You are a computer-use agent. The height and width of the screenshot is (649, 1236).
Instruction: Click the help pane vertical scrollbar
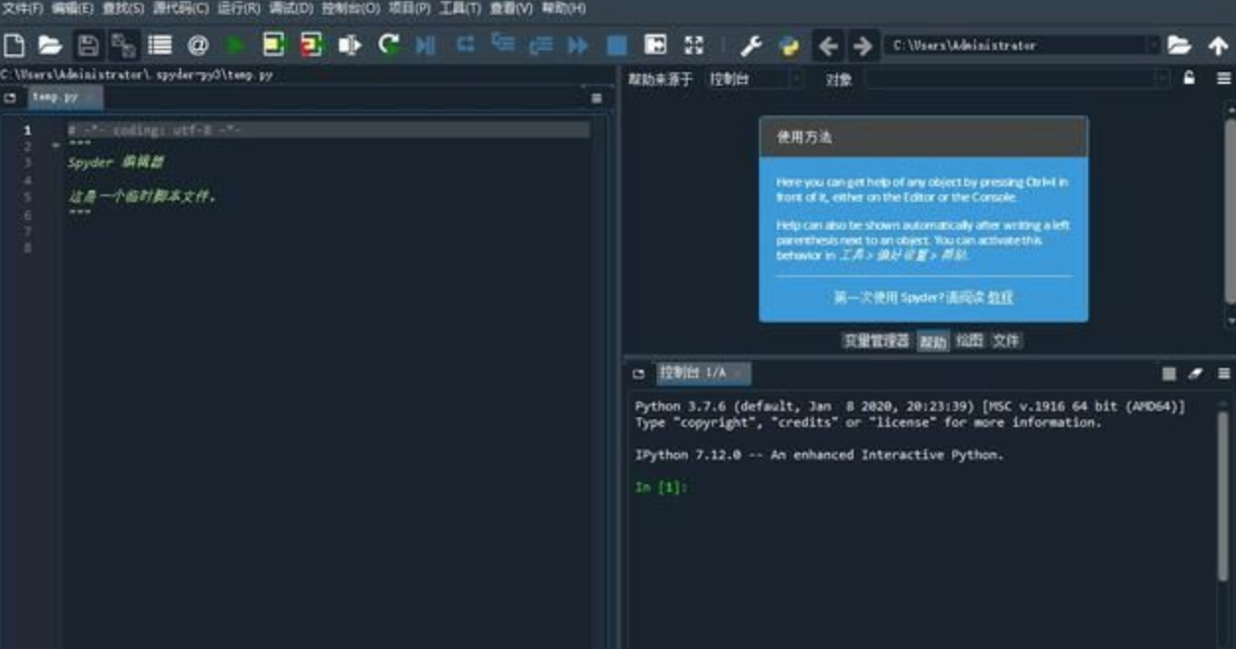(x=1229, y=211)
